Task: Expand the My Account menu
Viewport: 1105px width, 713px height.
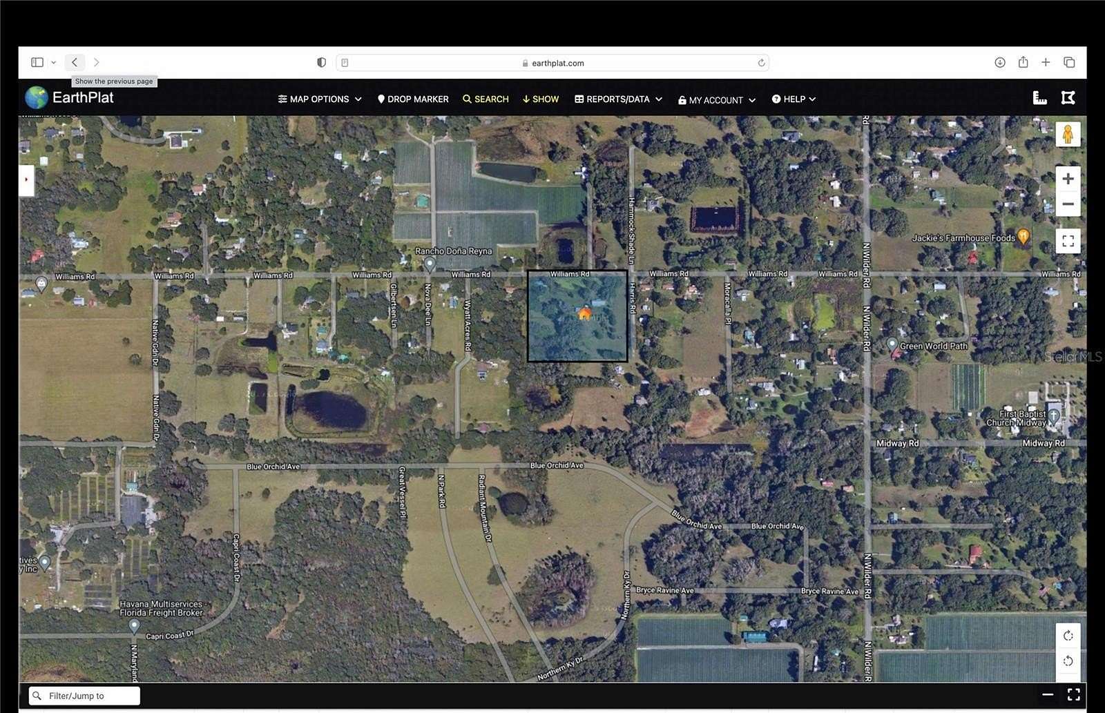Action: coord(716,100)
